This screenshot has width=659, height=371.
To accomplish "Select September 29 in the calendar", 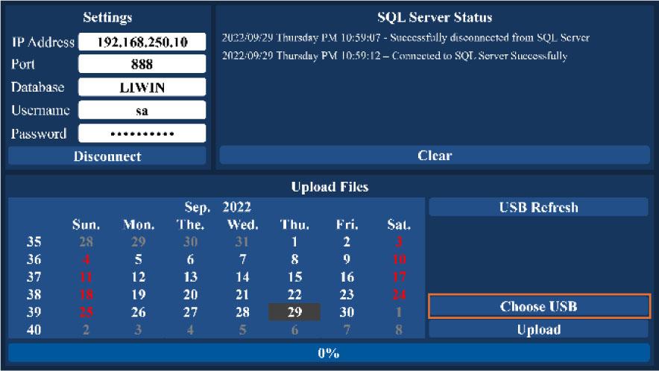I will 294,312.
